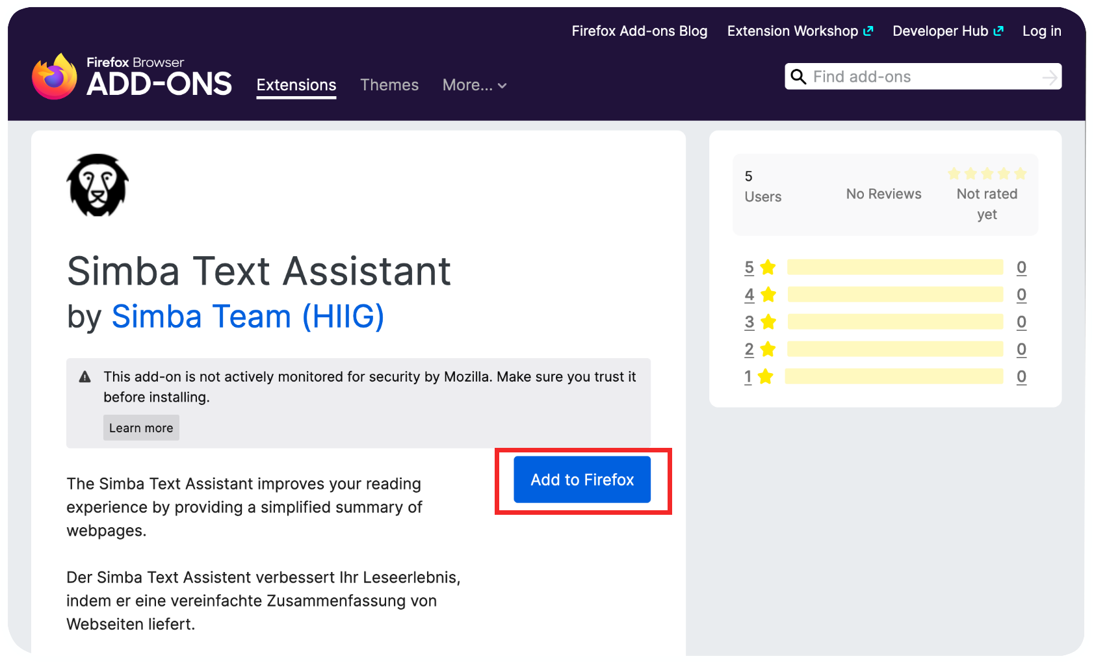Click the count 0 in the 4-star row
1094x663 pixels.
[x=1021, y=294]
